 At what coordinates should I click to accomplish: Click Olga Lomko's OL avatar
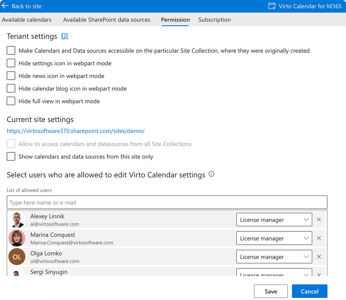click(x=17, y=257)
